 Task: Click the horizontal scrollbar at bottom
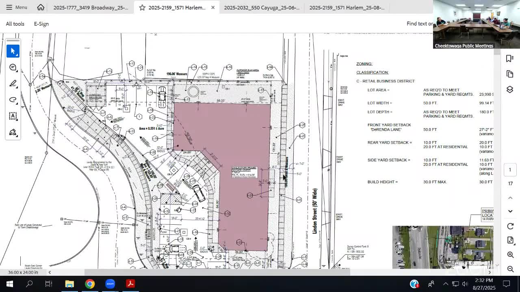(x=217, y=272)
